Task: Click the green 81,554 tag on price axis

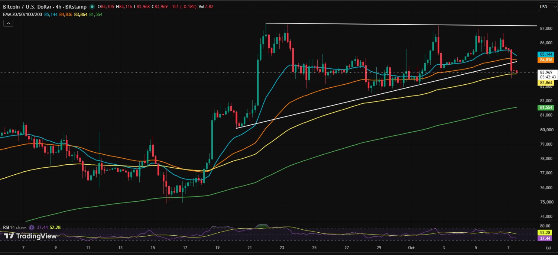Action: pos(545,107)
